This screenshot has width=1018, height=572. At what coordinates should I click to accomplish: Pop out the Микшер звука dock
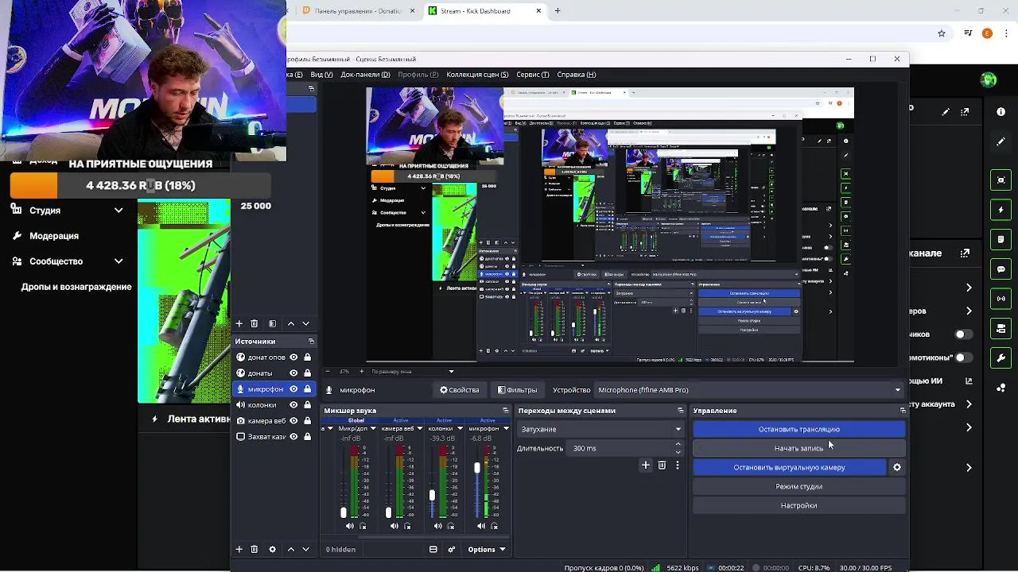pos(506,411)
